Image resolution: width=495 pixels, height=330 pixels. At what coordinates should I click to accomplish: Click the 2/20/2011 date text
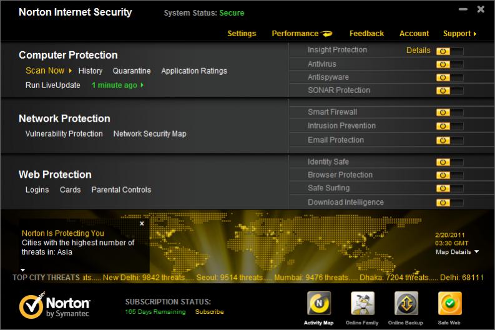tap(450, 235)
